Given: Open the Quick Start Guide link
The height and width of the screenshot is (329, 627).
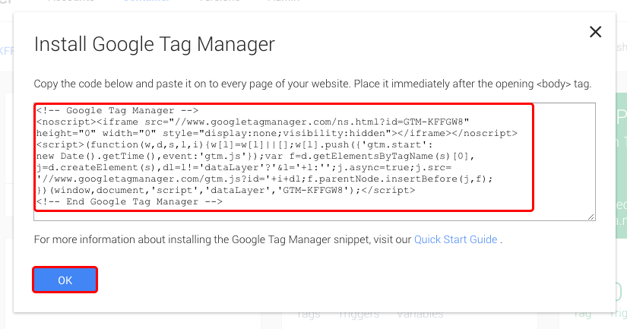Looking at the screenshot, I should coord(455,239).
